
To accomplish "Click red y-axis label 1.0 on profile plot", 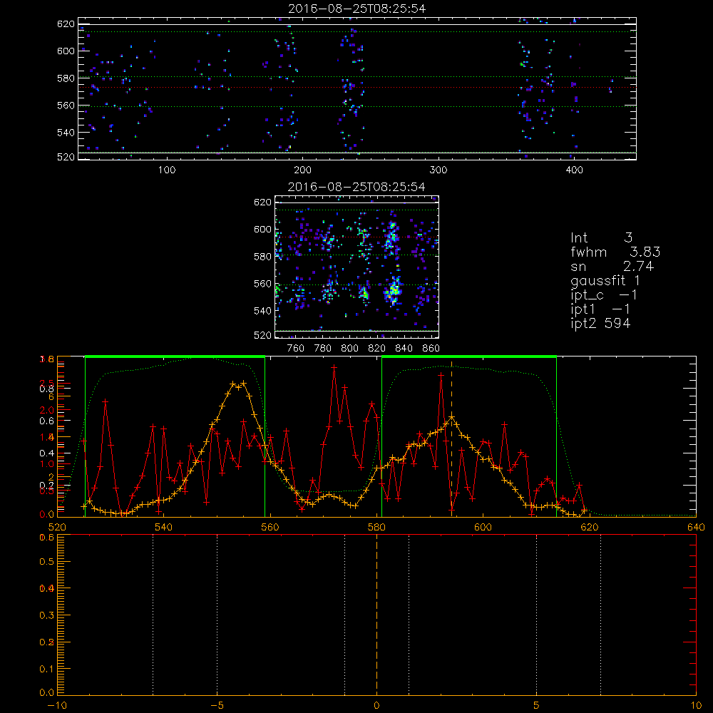I will (47, 464).
